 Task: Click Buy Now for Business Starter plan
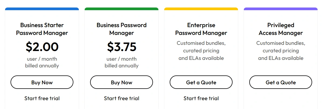coord(42,82)
